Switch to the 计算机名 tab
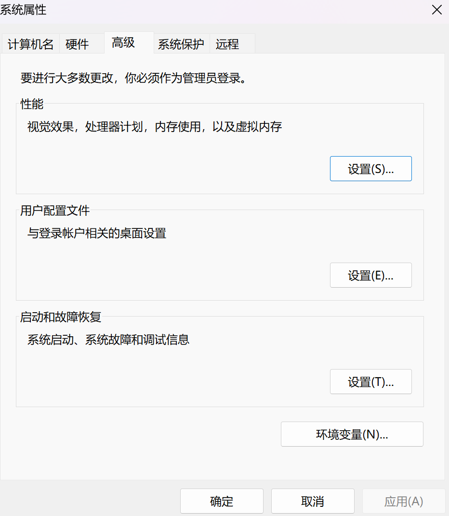The height and width of the screenshot is (516, 449). click(30, 44)
